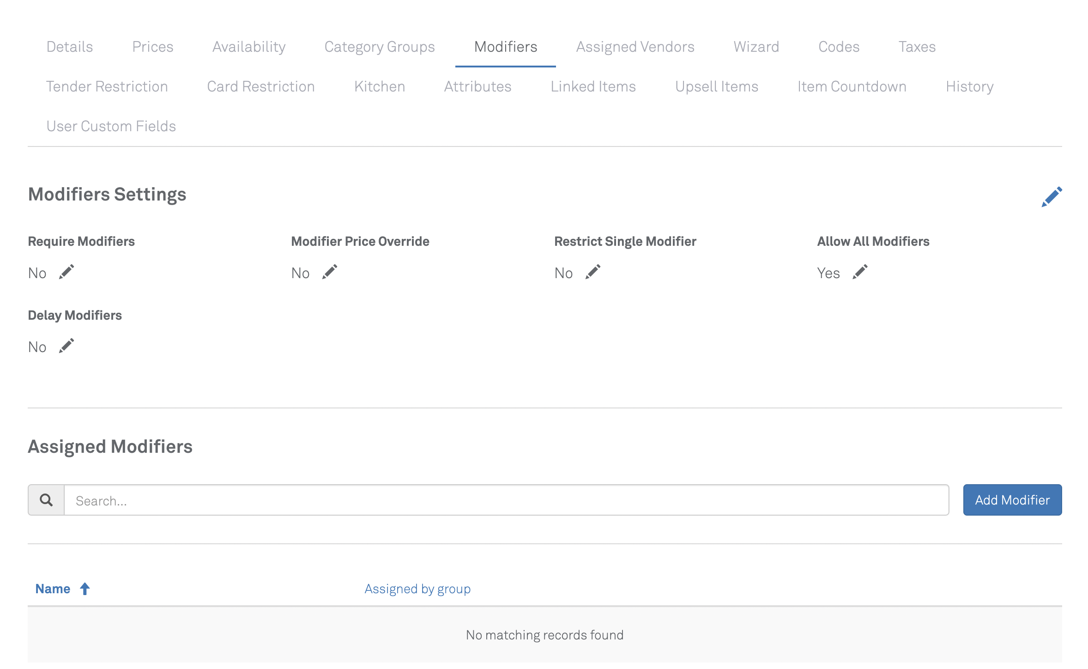Screen dimensions: 1088x669
Task: Edit Allow All Modifiers pencil icon
Action: (860, 272)
